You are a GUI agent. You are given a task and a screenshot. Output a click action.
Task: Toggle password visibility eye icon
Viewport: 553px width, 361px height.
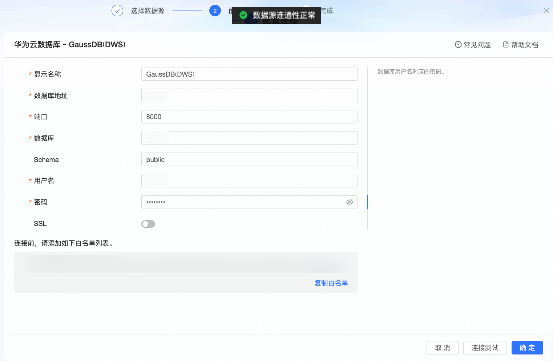click(350, 202)
